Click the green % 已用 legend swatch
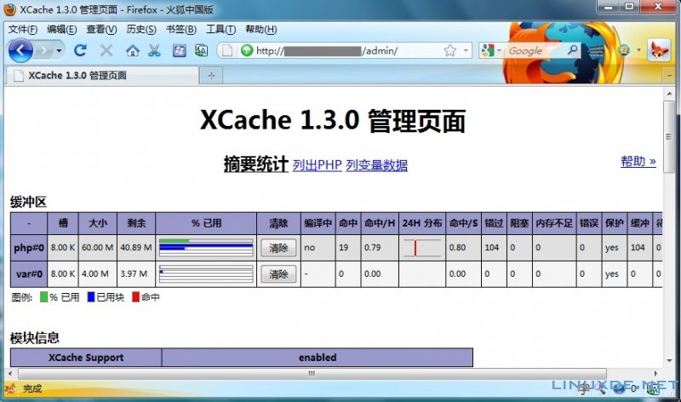 click(x=43, y=297)
